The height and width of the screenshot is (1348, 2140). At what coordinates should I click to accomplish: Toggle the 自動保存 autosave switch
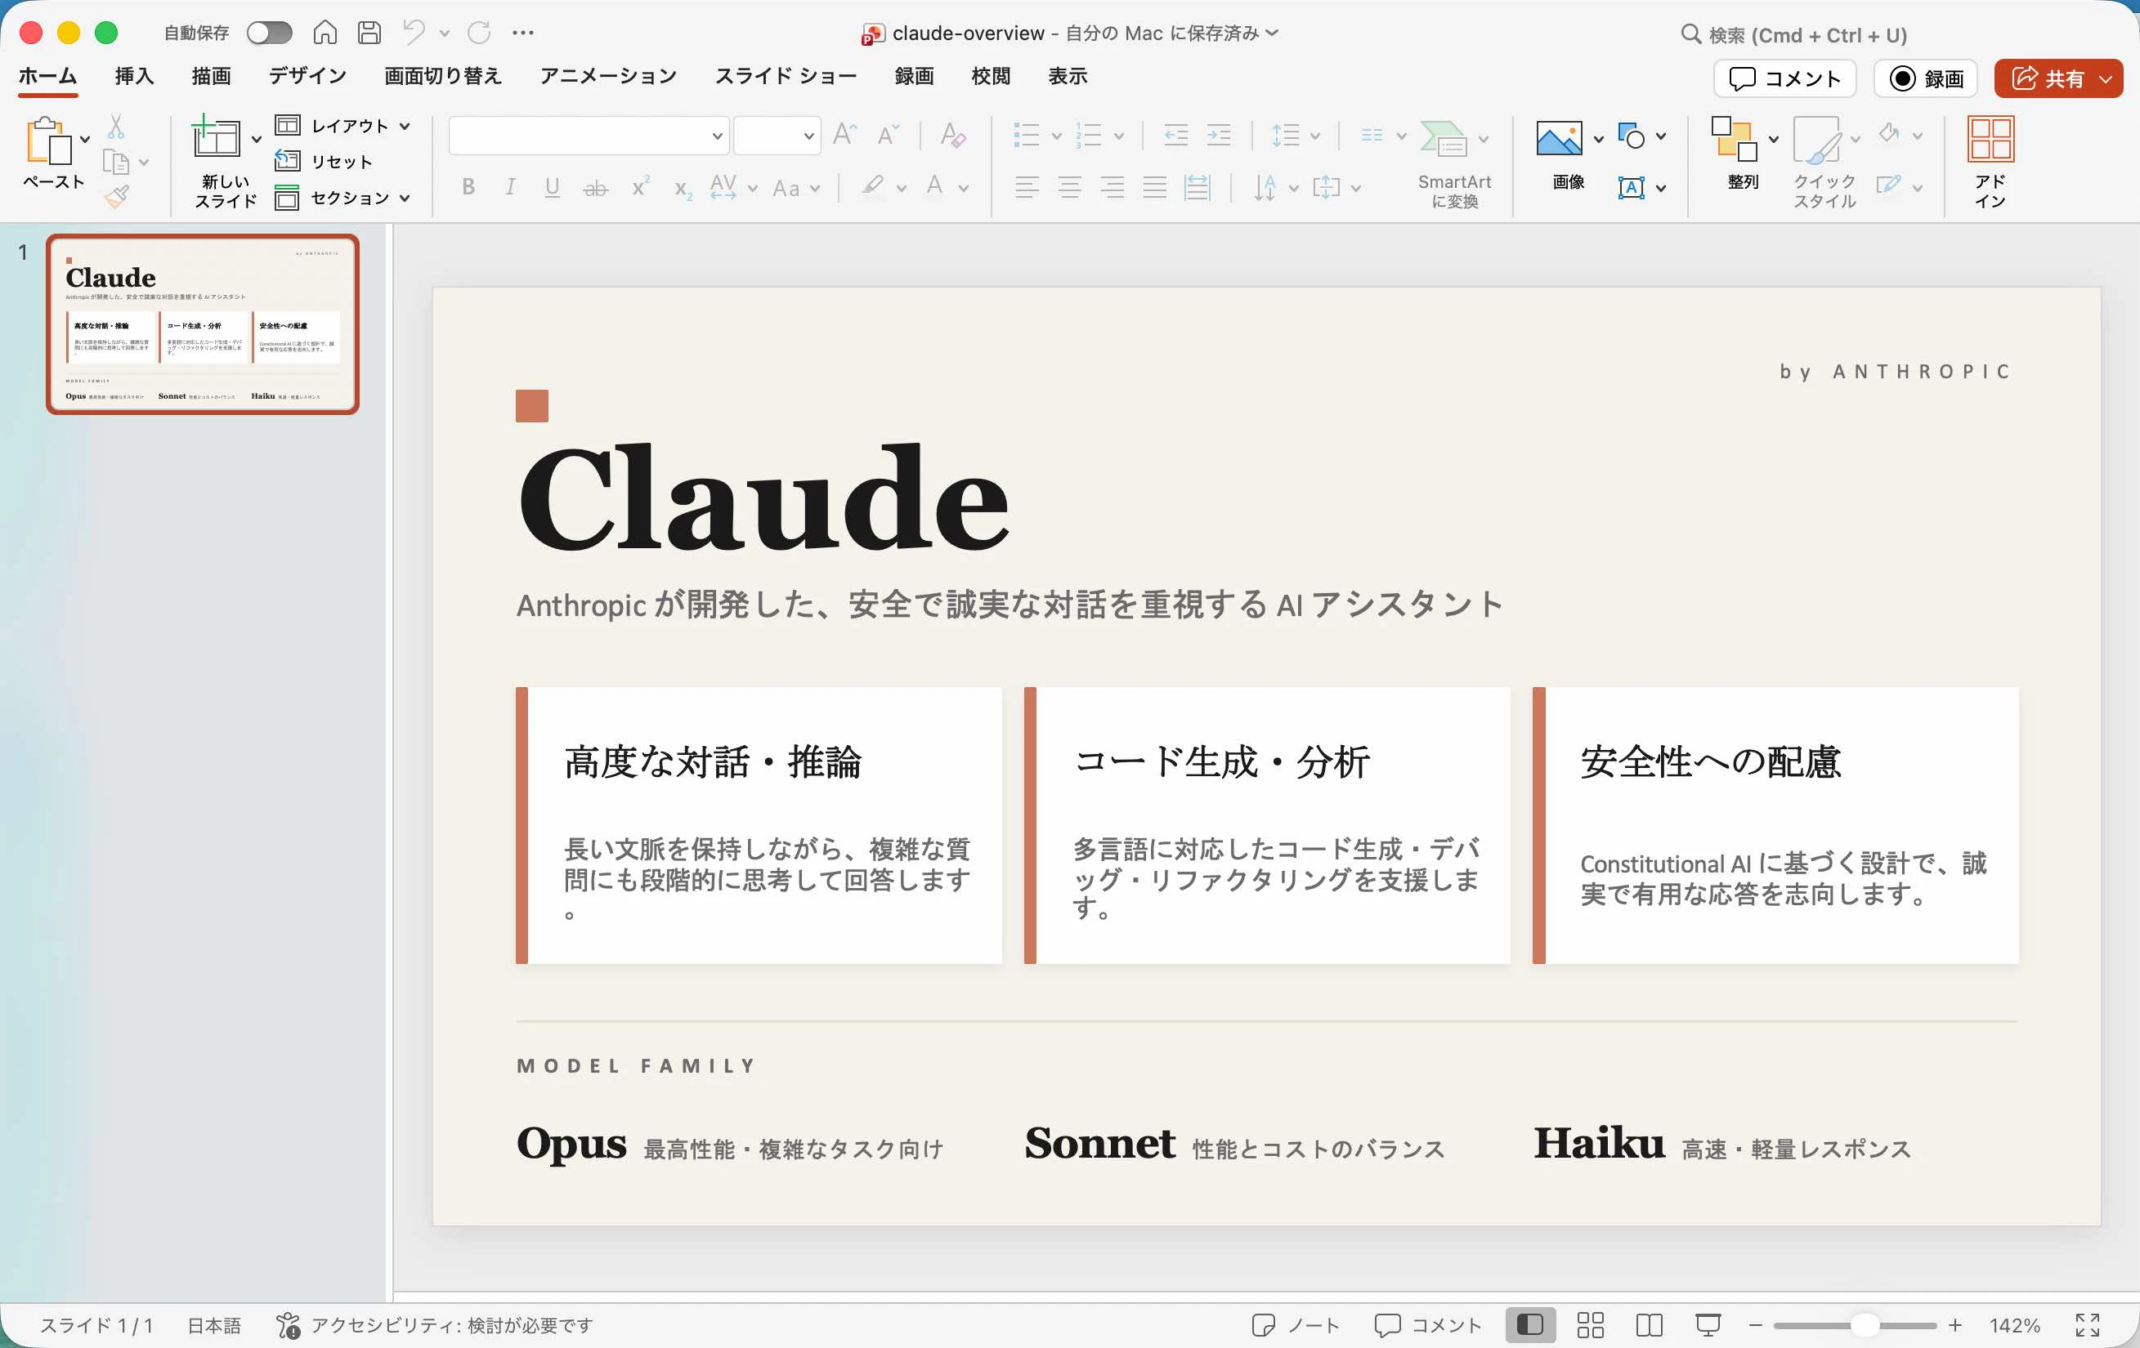(269, 33)
